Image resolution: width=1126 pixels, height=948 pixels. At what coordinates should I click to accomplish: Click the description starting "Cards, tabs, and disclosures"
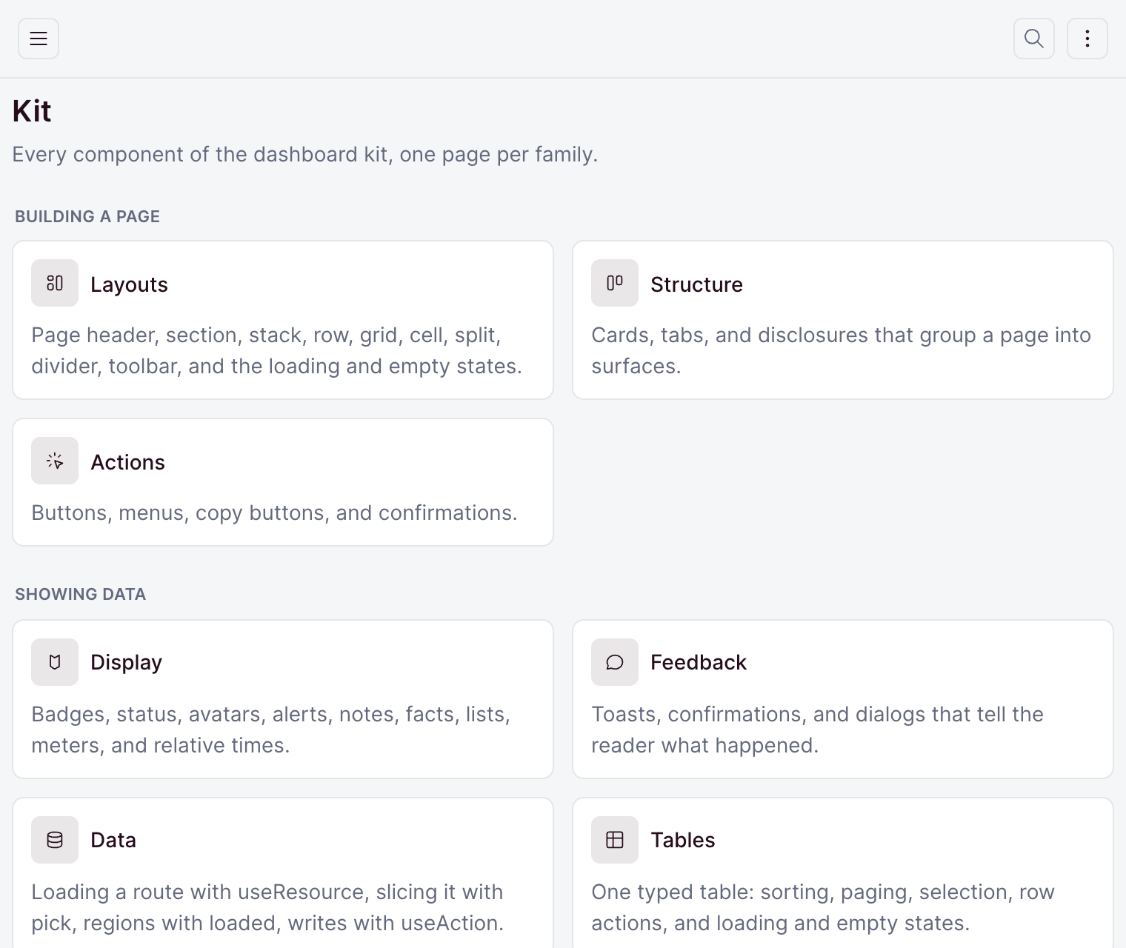pyautogui.click(x=841, y=350)
